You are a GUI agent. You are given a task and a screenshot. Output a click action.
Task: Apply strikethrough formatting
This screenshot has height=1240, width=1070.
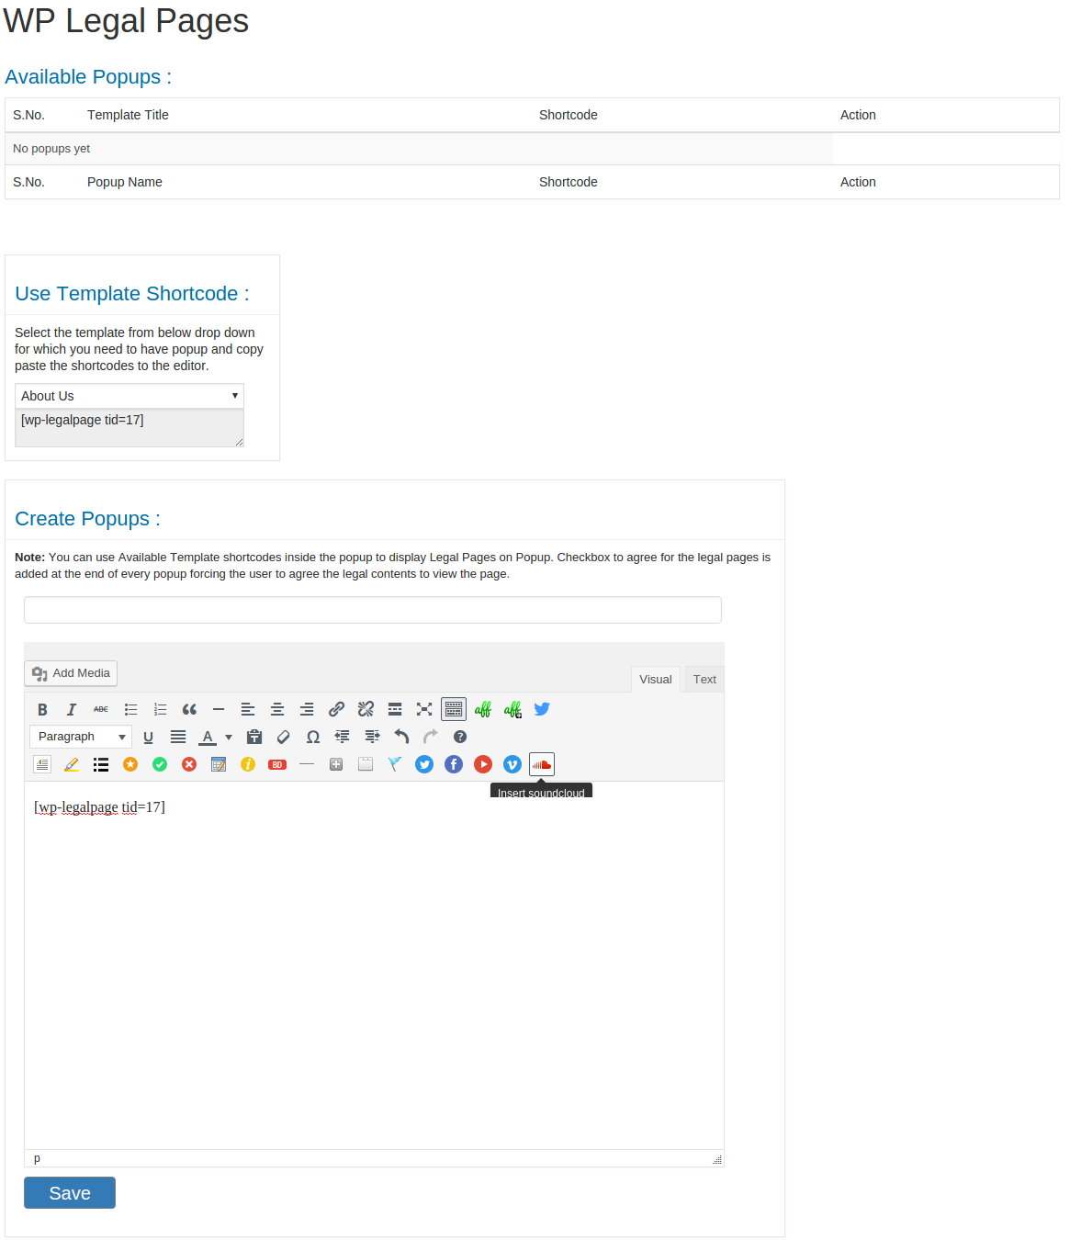(101, 709)
